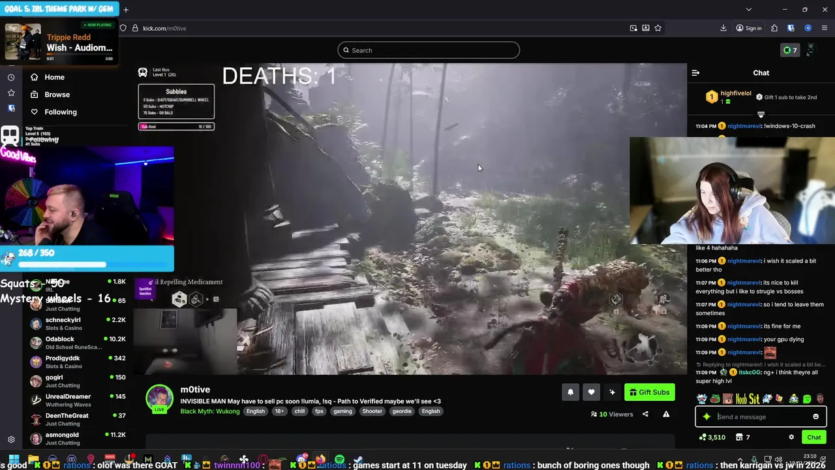This screenshot has width=835, height=470.
Task: Open the Firefox hamburger application menu
Action: click(825, 28)
